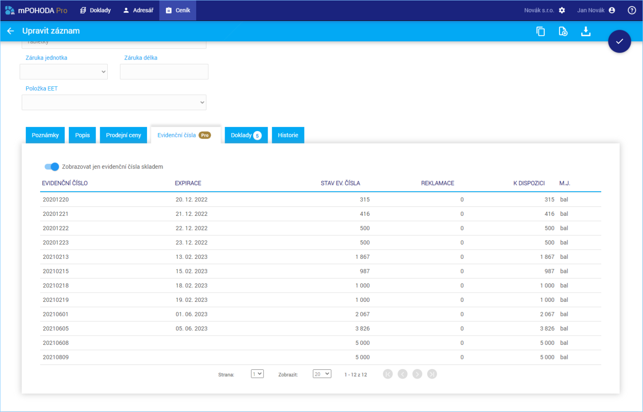The width and height of the screenshot is (643, 412).
Task: Open Jan Novák user account icon
Action: click(612, 10)
